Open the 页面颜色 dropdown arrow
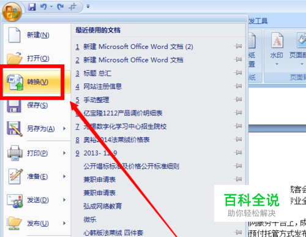Screen dimensions: 306x237 click(x=302, y=64)
